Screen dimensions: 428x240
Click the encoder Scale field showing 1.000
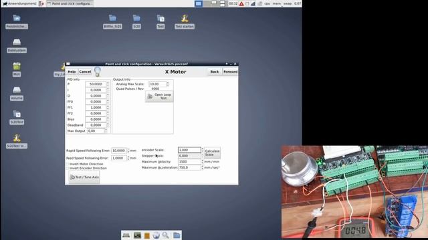[x=189, y=150]
